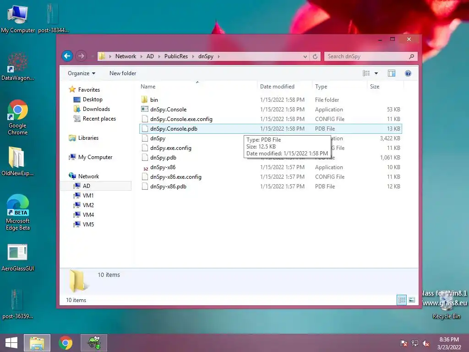Open Downloads in the navigation pane
Image resolution: width=469 pixels, height=352 pixels.
(x=96, y=109)
